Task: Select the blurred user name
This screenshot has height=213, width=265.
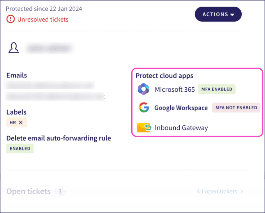Action: coord(49,48)
